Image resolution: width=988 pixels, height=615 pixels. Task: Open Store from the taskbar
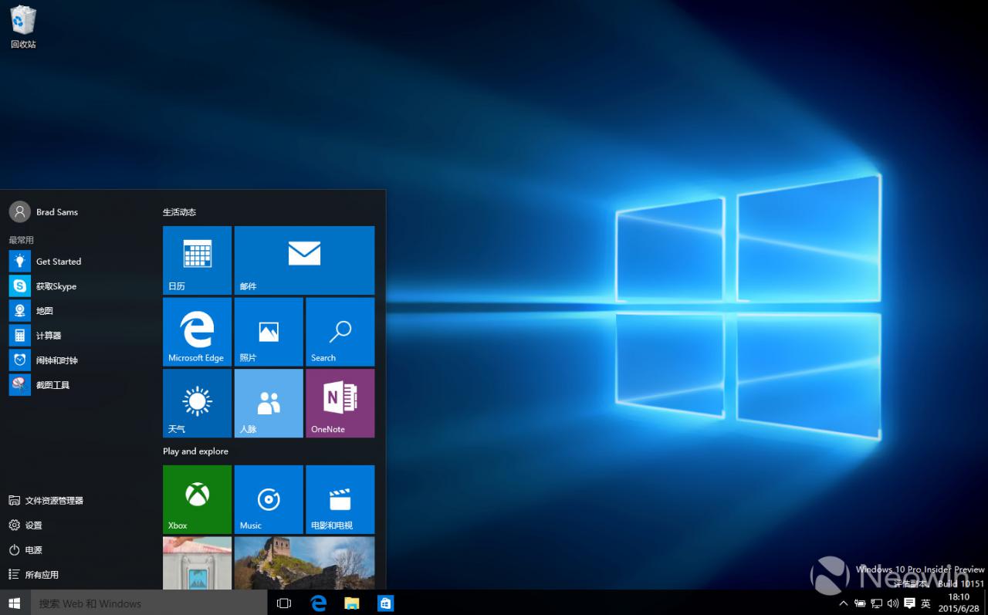point(386,603)
